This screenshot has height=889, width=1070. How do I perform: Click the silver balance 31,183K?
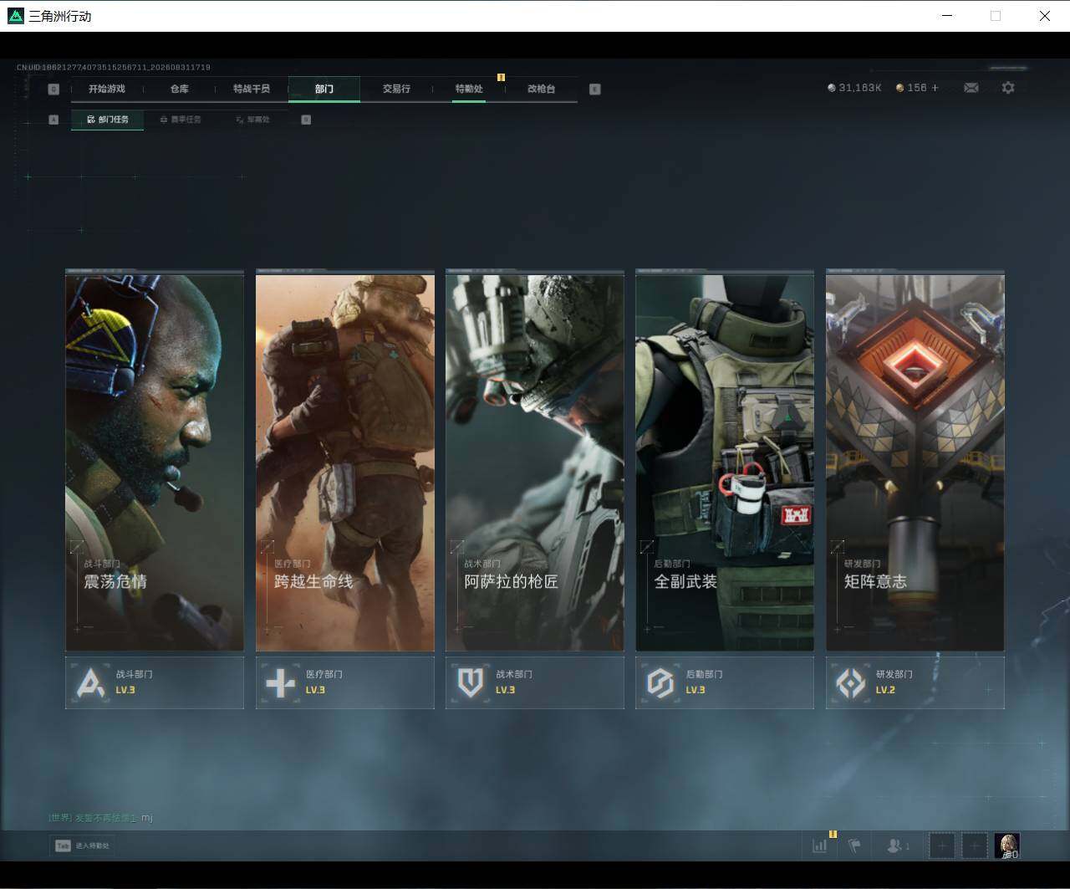coord(860,88)
